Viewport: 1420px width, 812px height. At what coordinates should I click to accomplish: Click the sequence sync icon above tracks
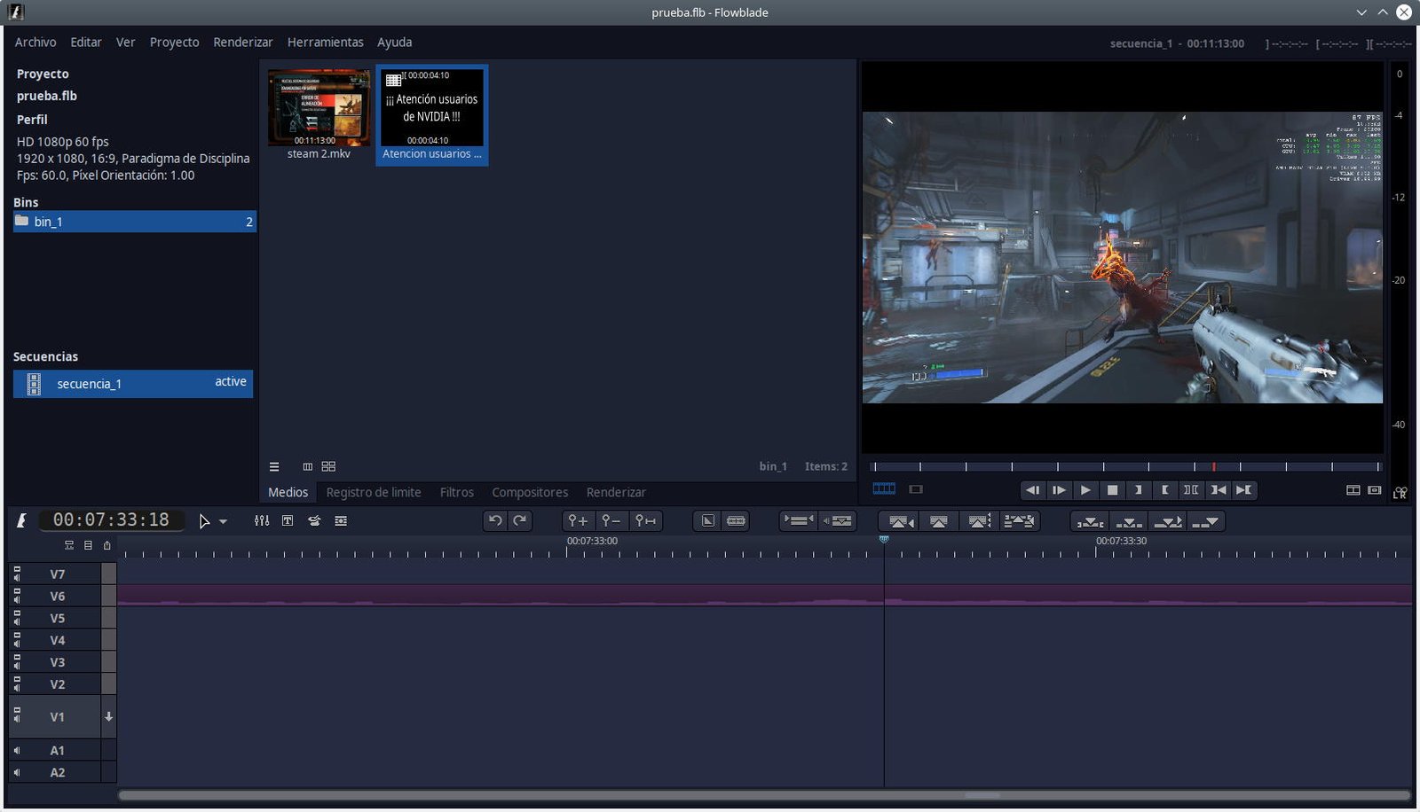point(106,545)
